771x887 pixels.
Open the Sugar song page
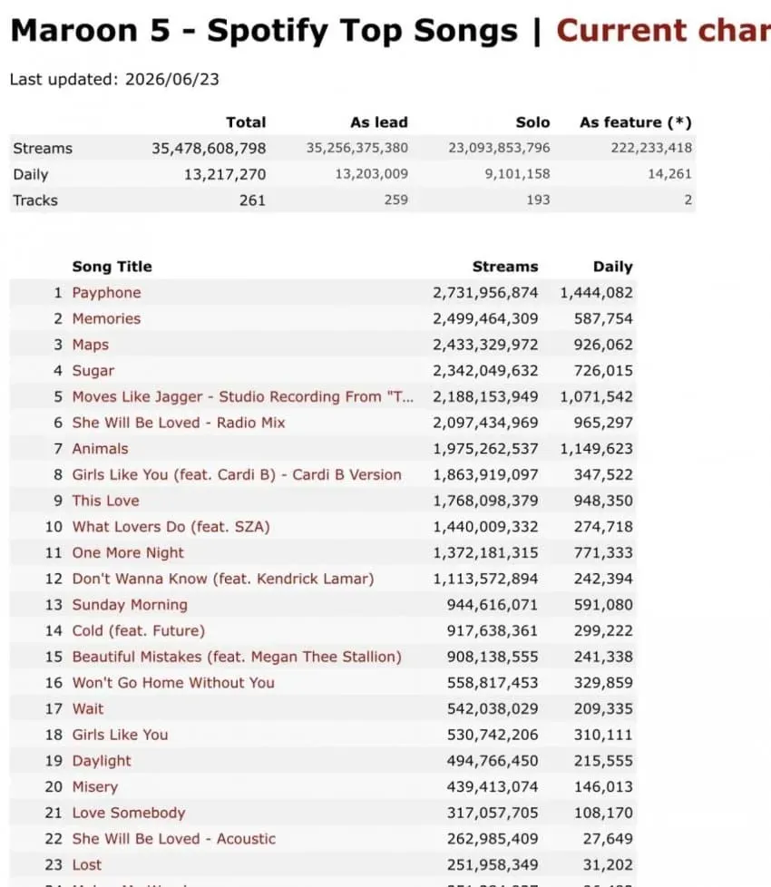93,371
